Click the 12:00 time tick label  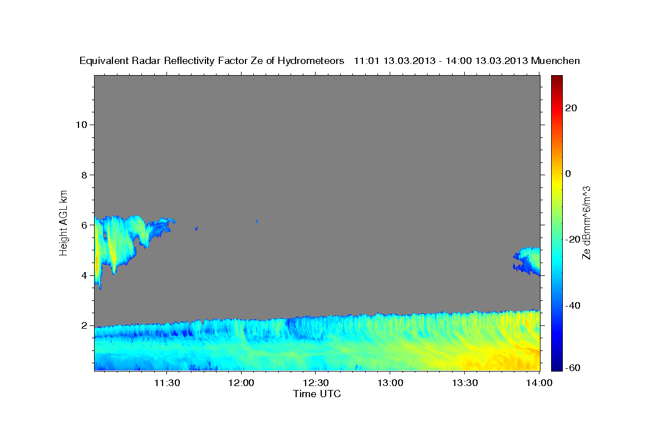pos(241,383)
